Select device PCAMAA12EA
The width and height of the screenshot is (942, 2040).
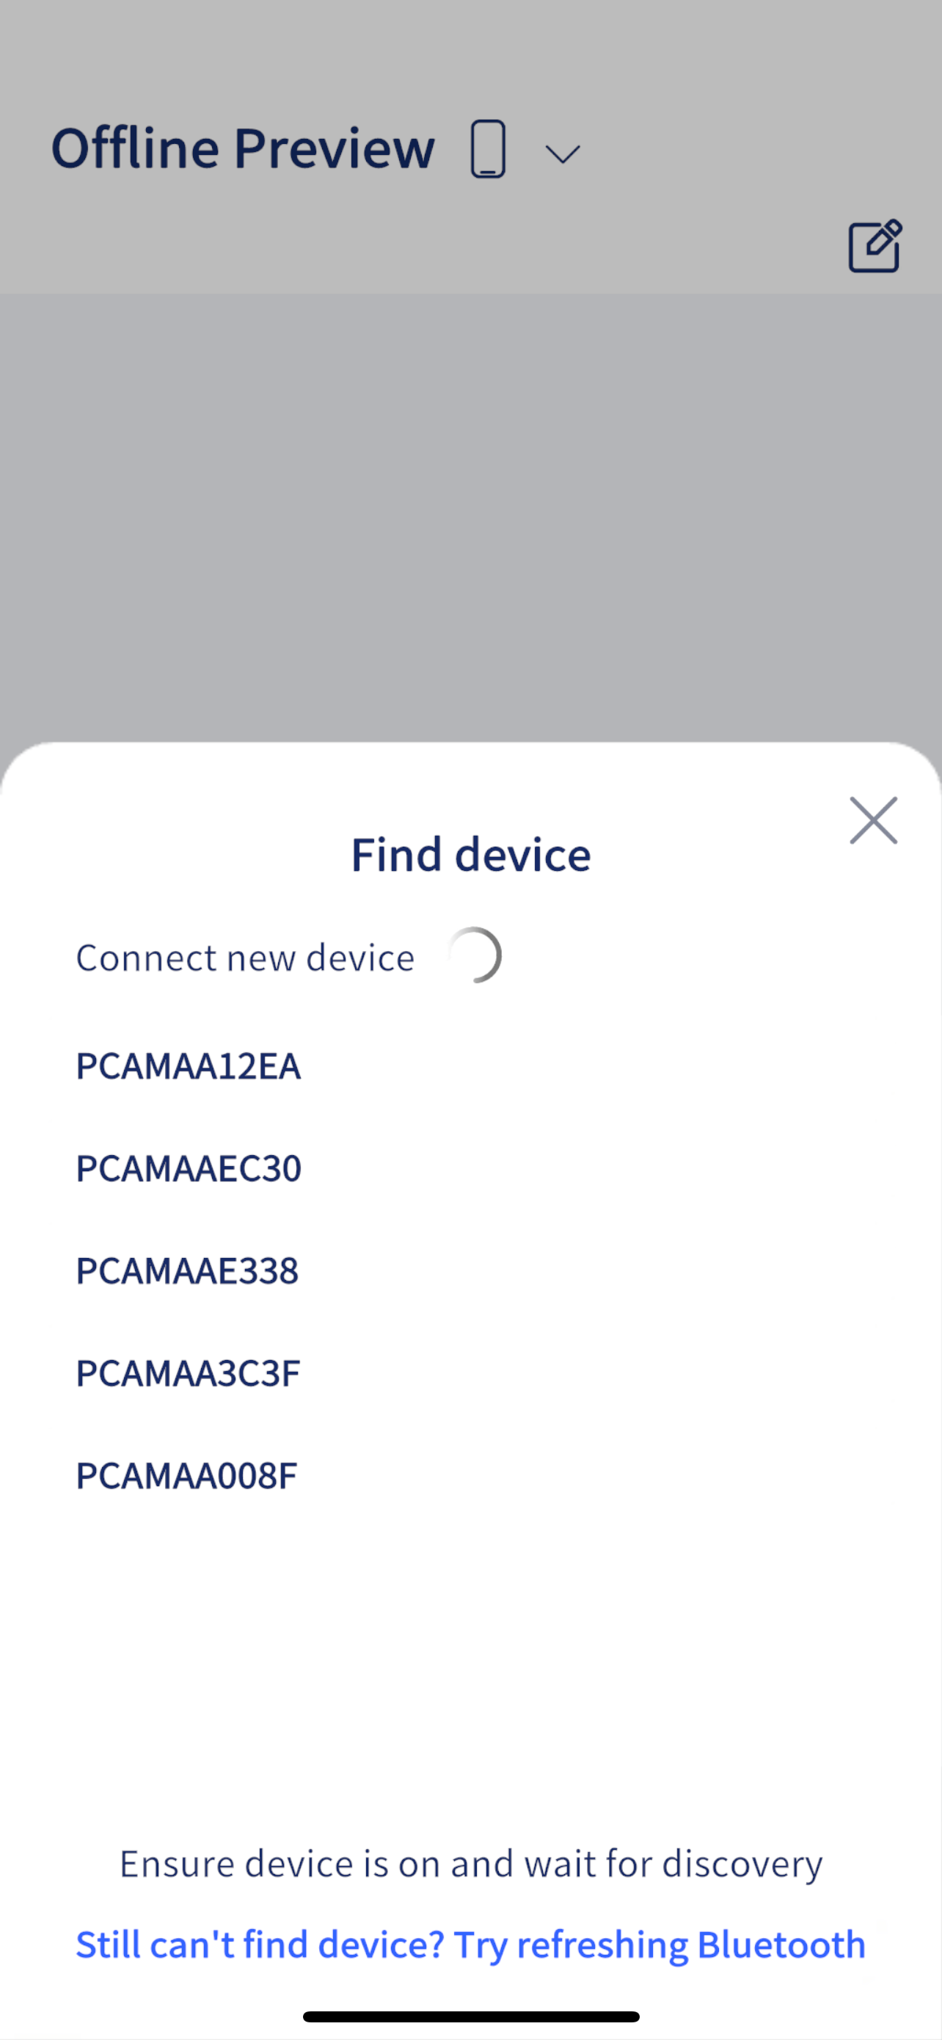click(189, 1066)
